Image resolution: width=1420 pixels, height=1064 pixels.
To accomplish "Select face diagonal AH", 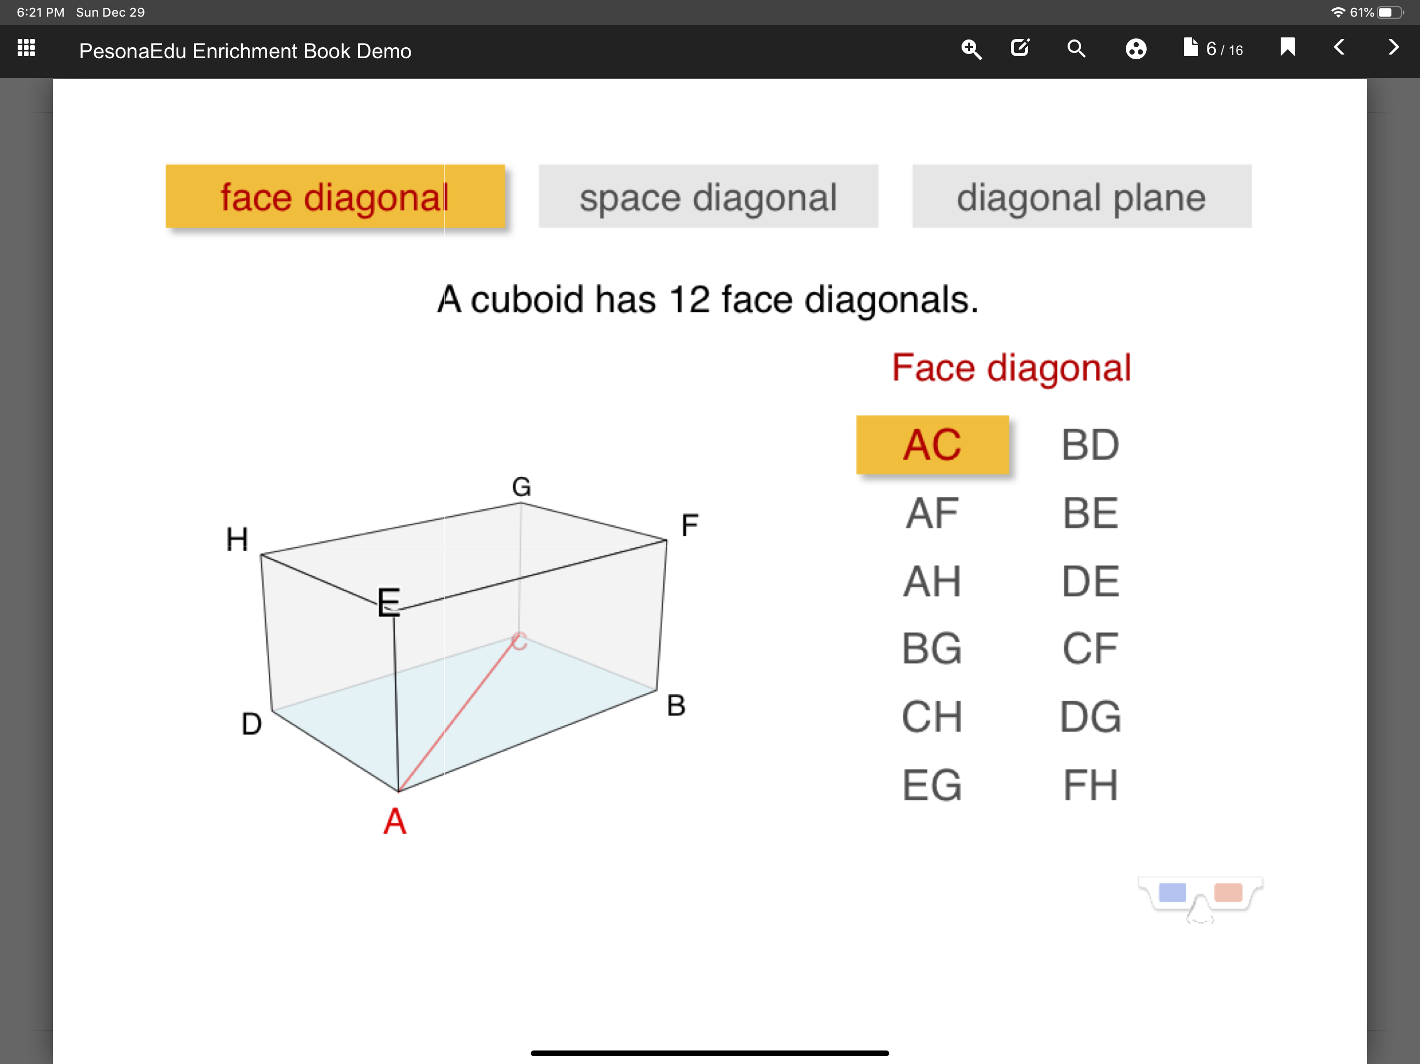I will pos(932,581).
